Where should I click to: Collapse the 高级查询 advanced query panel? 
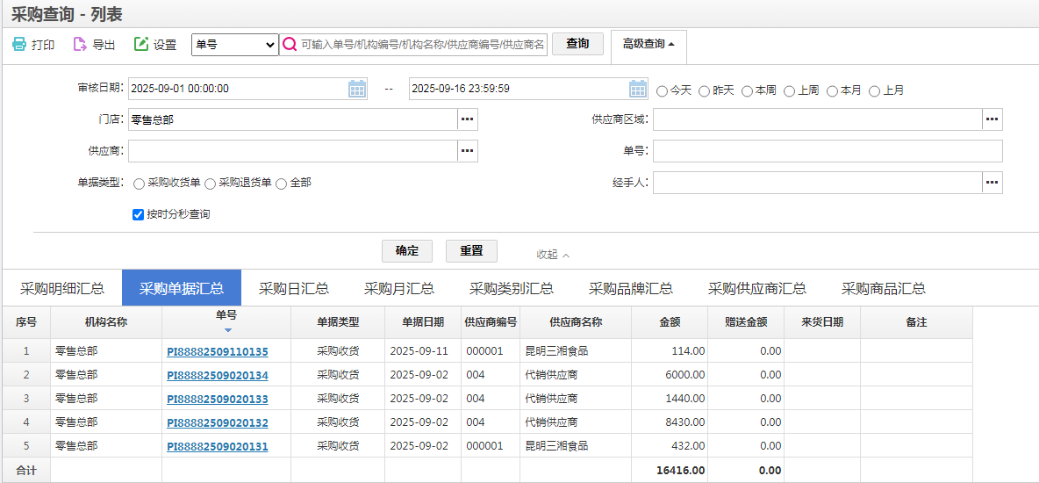pyautogui.click(x=648, y=44)
